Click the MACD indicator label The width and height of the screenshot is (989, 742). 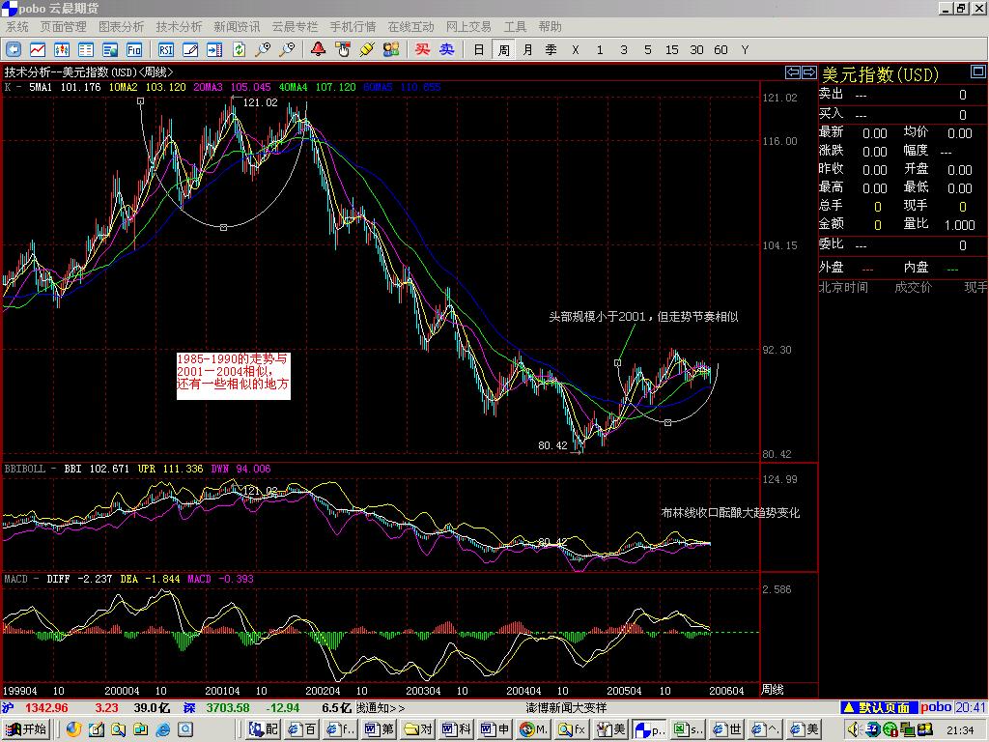[x=15, y=579]
